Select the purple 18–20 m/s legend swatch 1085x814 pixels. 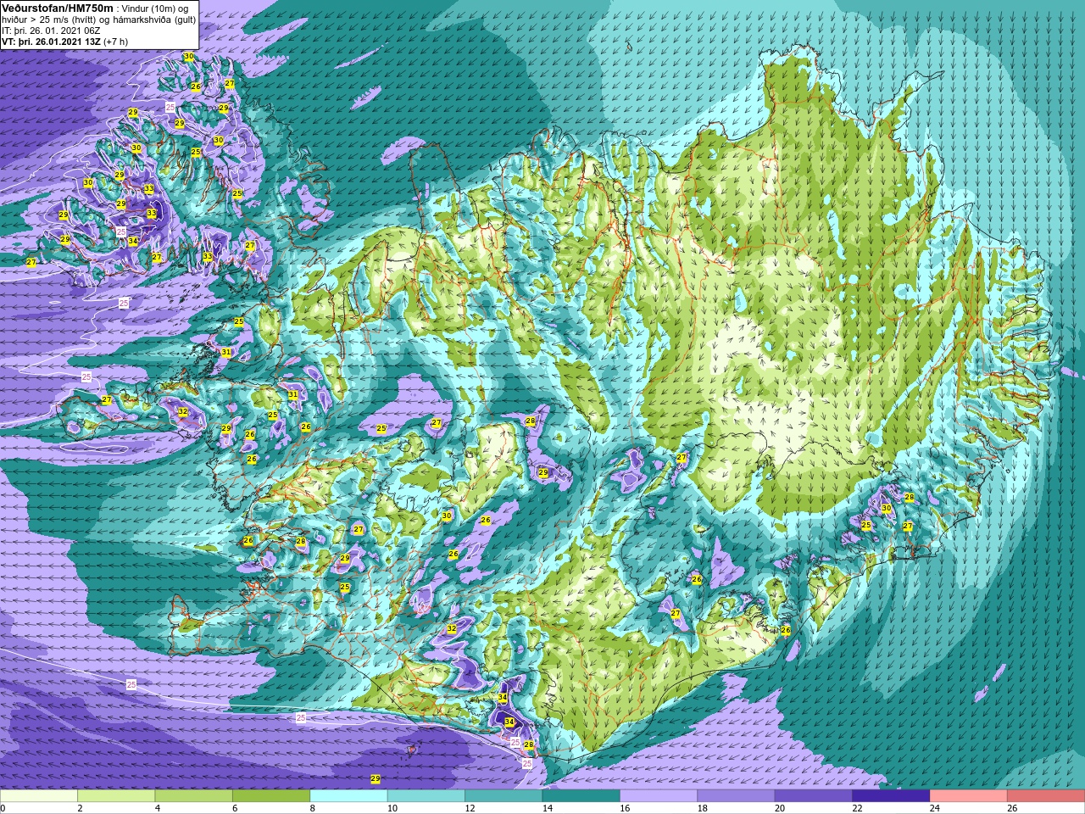[736, 796]
